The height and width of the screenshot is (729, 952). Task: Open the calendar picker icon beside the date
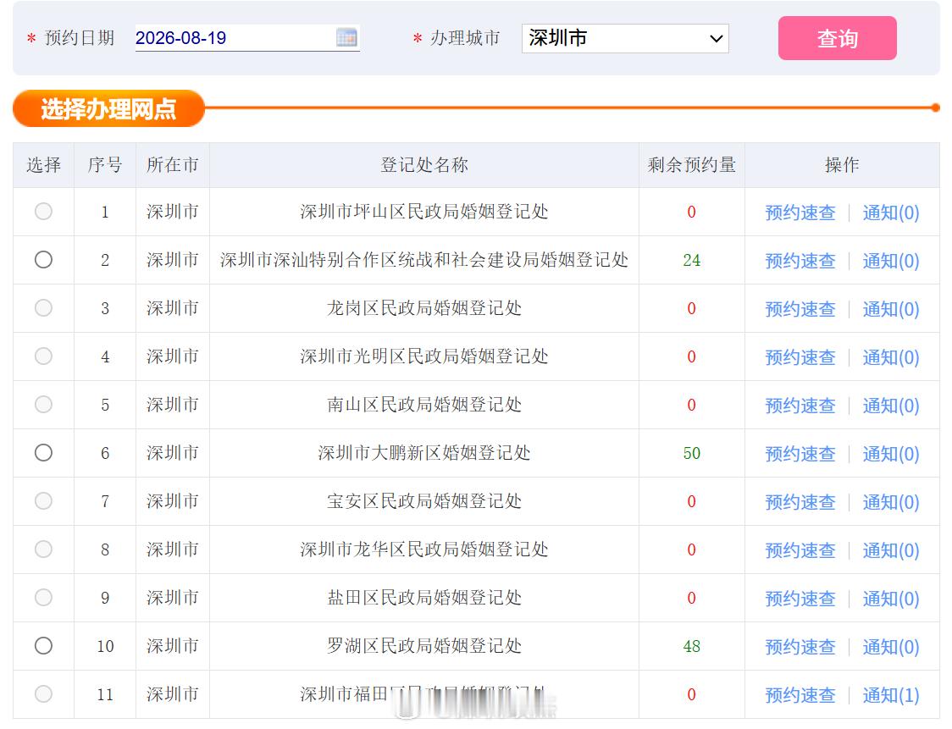(346, 37)
